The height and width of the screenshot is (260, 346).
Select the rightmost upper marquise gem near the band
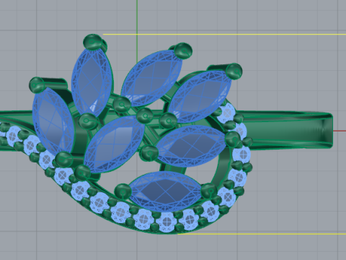pos(200,96)
